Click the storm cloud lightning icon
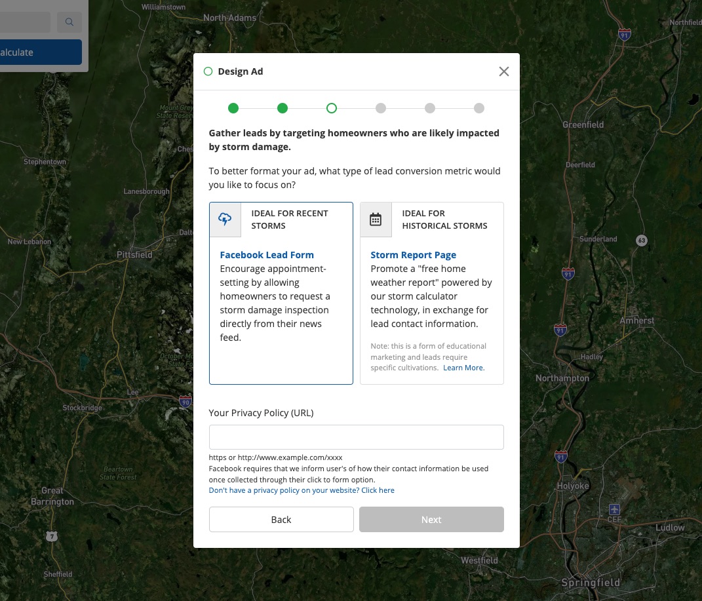 click(225, 220)
